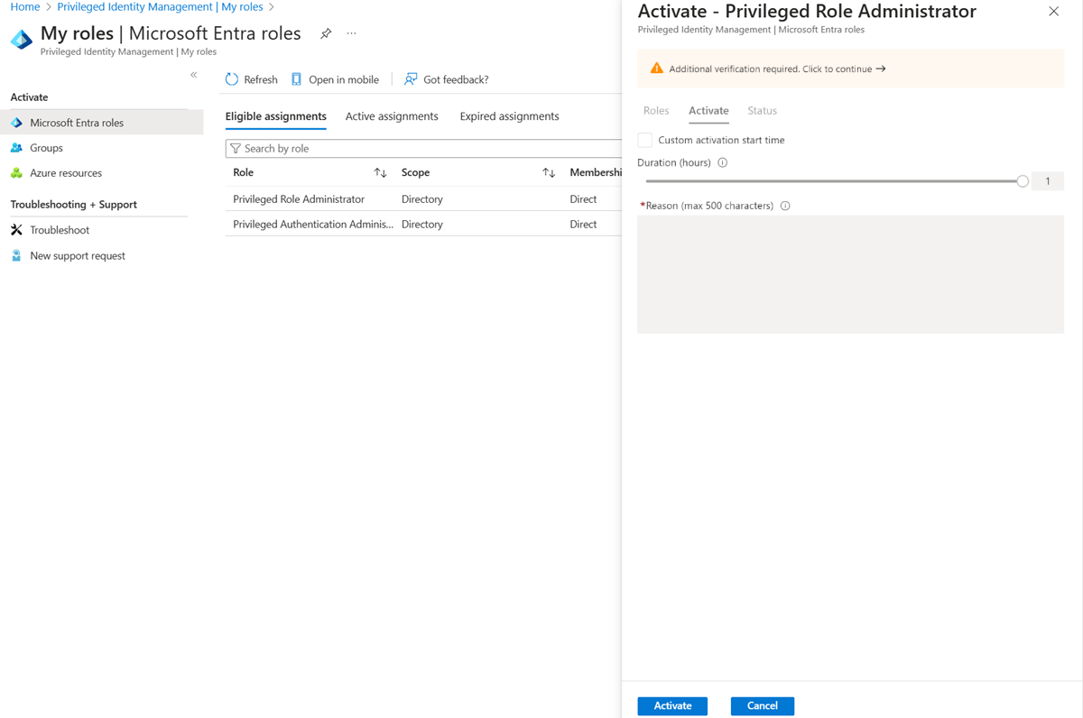The image size is (1083, 718).
Task: Select the Open in mobile icon
Action: tap(296, 79)
